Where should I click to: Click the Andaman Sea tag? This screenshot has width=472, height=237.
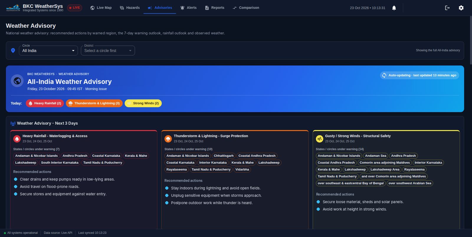[376, 156]
